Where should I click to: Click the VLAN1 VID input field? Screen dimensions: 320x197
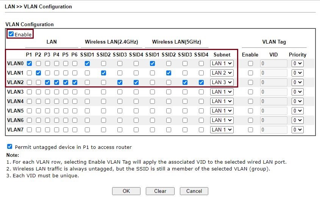(273, 73)
